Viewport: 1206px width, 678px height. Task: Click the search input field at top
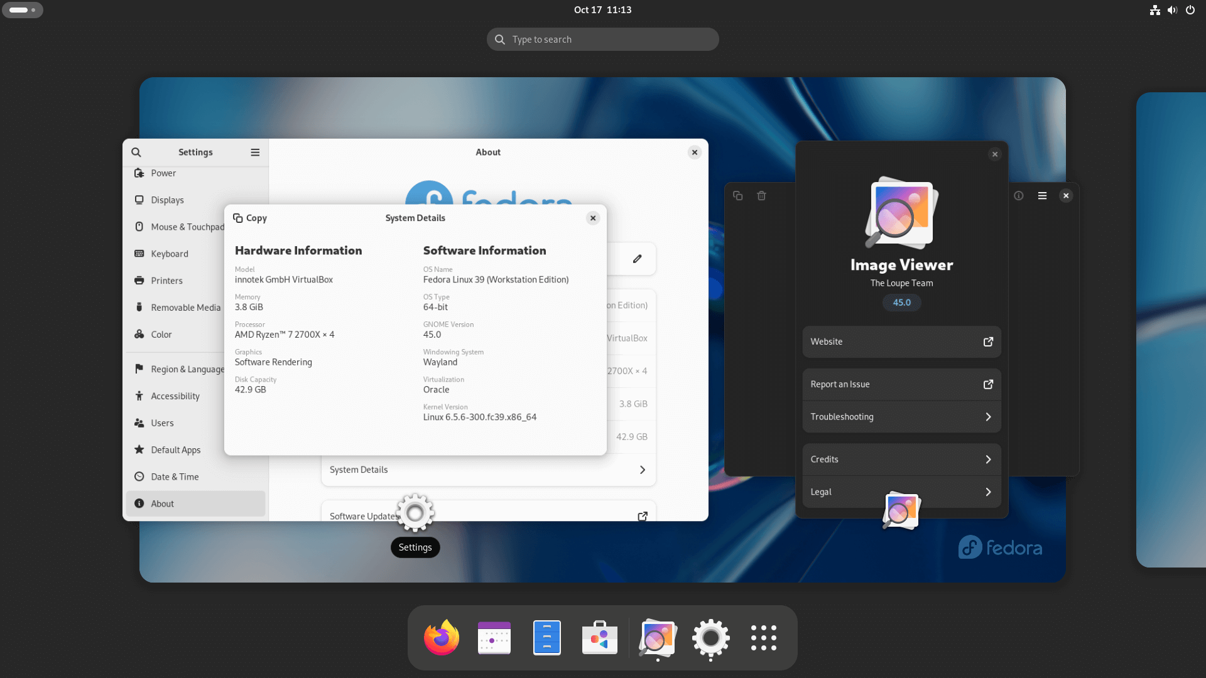click(603, 39)
